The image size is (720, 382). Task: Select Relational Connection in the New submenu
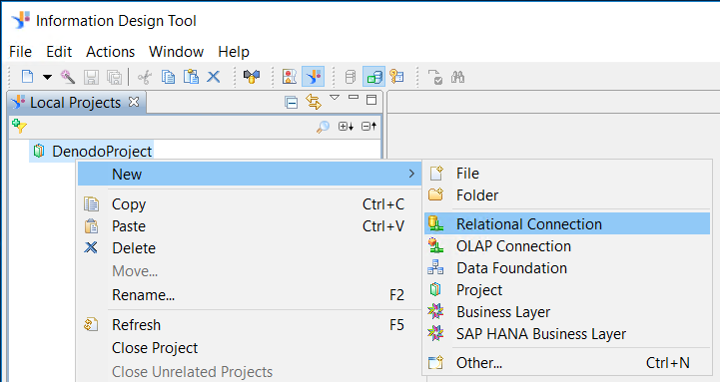pos(567,223)
